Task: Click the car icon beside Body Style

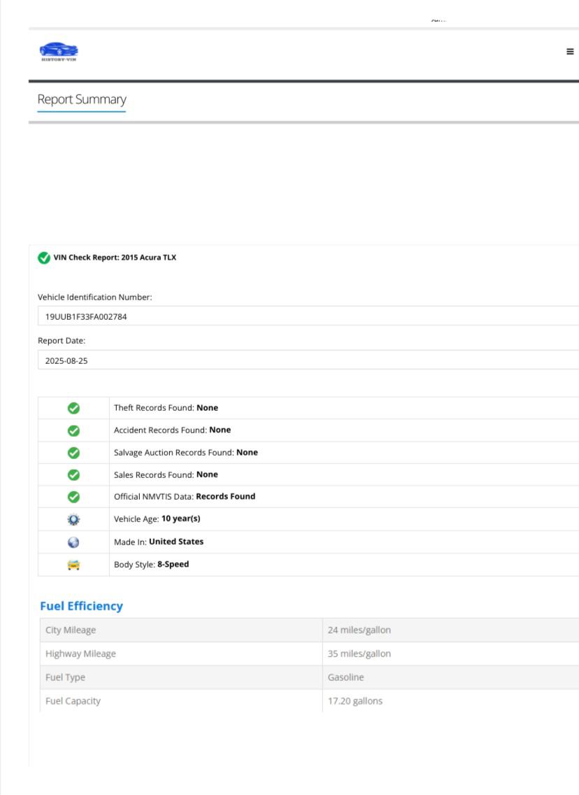Action: 73,564
